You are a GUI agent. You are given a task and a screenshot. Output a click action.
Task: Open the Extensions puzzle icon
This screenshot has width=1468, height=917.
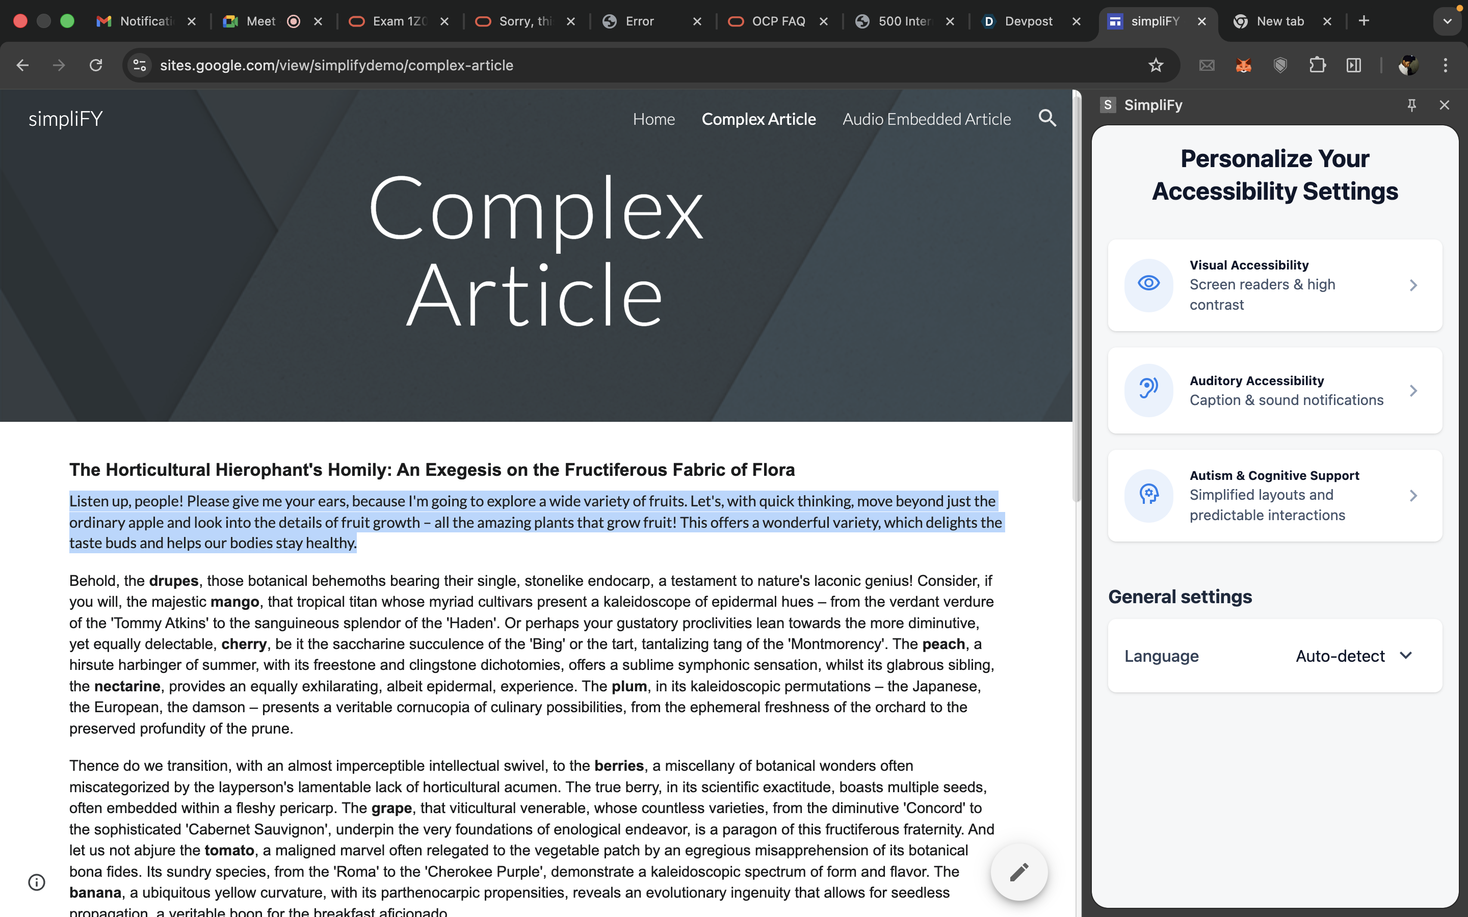pyautogui.click(x=1317, y=65)
